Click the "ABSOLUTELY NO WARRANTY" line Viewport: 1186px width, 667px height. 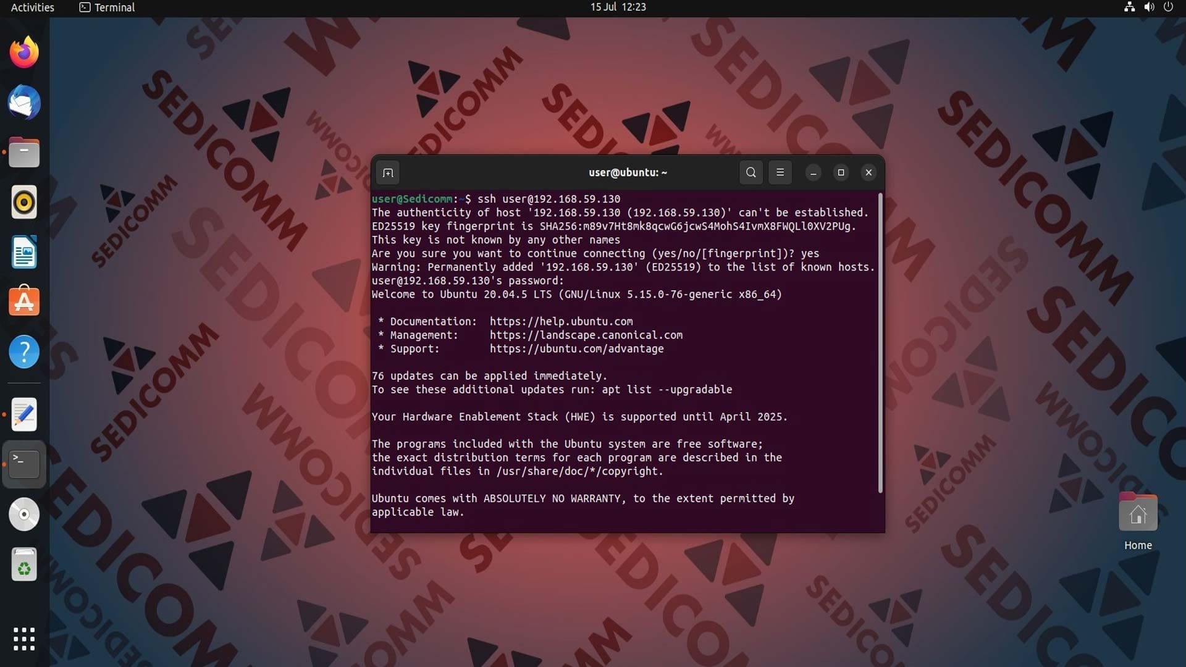582,498
